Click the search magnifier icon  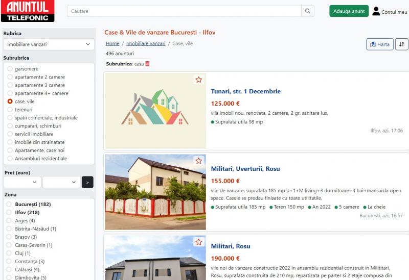308,11
